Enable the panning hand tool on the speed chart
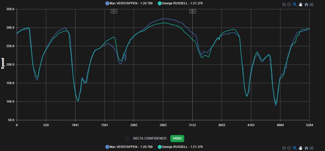 (300, 4)
